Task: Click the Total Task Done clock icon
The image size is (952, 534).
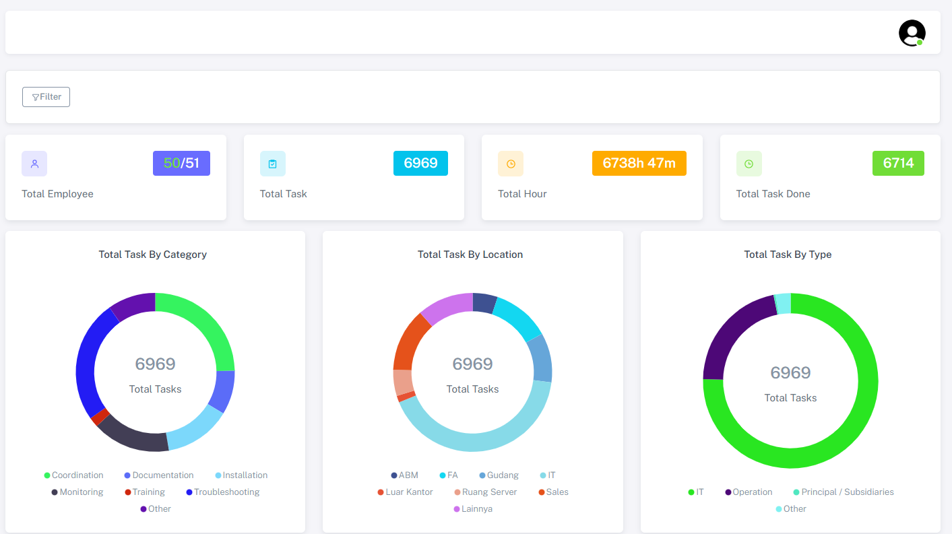Action: (749, 164)
